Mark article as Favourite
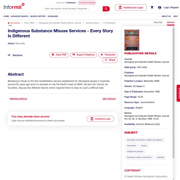The width and height of the screenshot is (180, 180). coord(108,55)
